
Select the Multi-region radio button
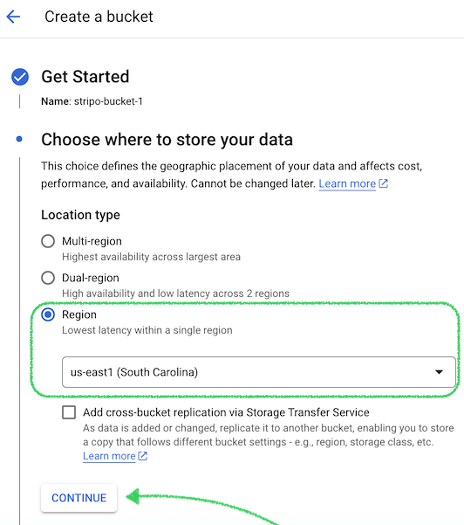48,241
